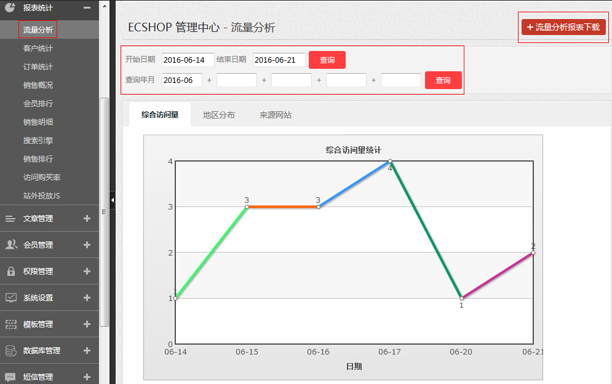
Task: Expand the 文章管理 section
Action: (x=87, y=217)
